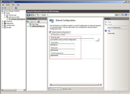The height and width of the screenshot is (94, 130).
Task: Click breadcrumb arrow after NODEA
Action: pos(48,15)
